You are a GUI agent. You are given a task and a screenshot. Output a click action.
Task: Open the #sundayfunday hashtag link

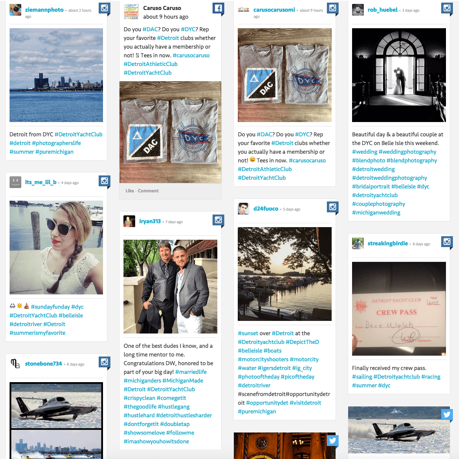50,307
